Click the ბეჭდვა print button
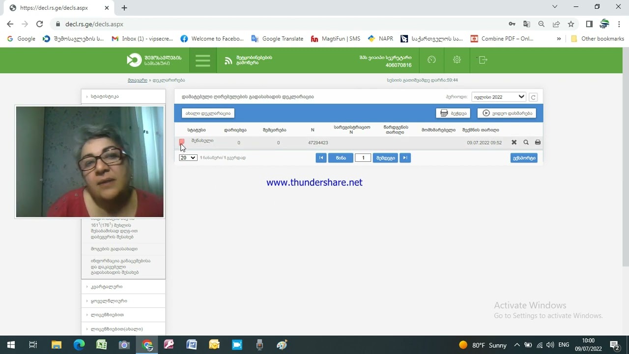Image resolution: width=629 pixels, height=354 pixels. pyautogui.click(x=453, y=113)
